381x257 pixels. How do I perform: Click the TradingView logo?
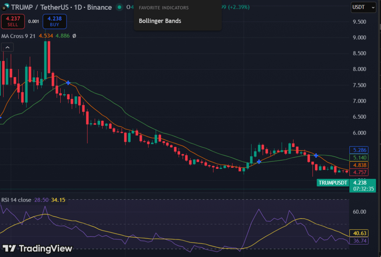pyautogui.click(x=37, y=248)
